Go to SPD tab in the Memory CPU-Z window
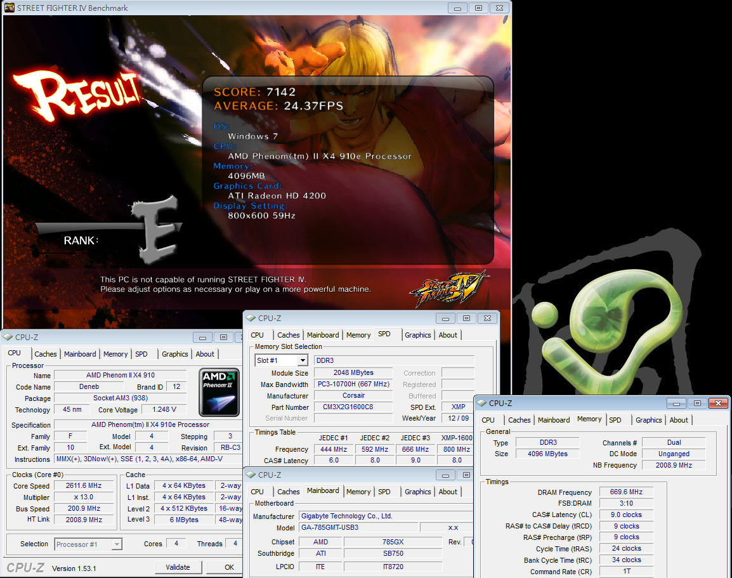Viewport: 732px width, 578px height. (x=615, y=420)
